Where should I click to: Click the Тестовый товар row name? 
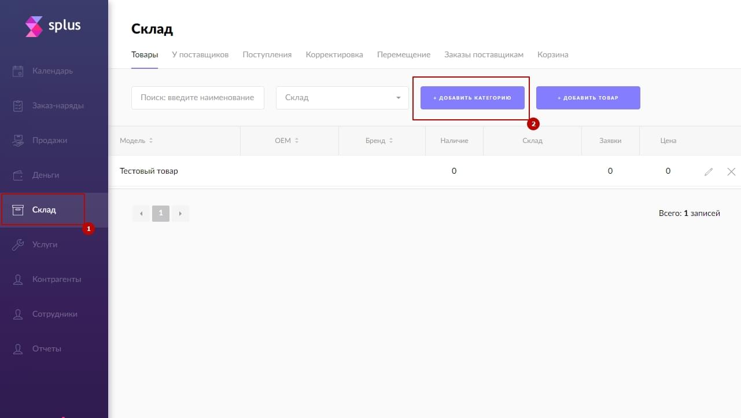click(x=149, y=171)
